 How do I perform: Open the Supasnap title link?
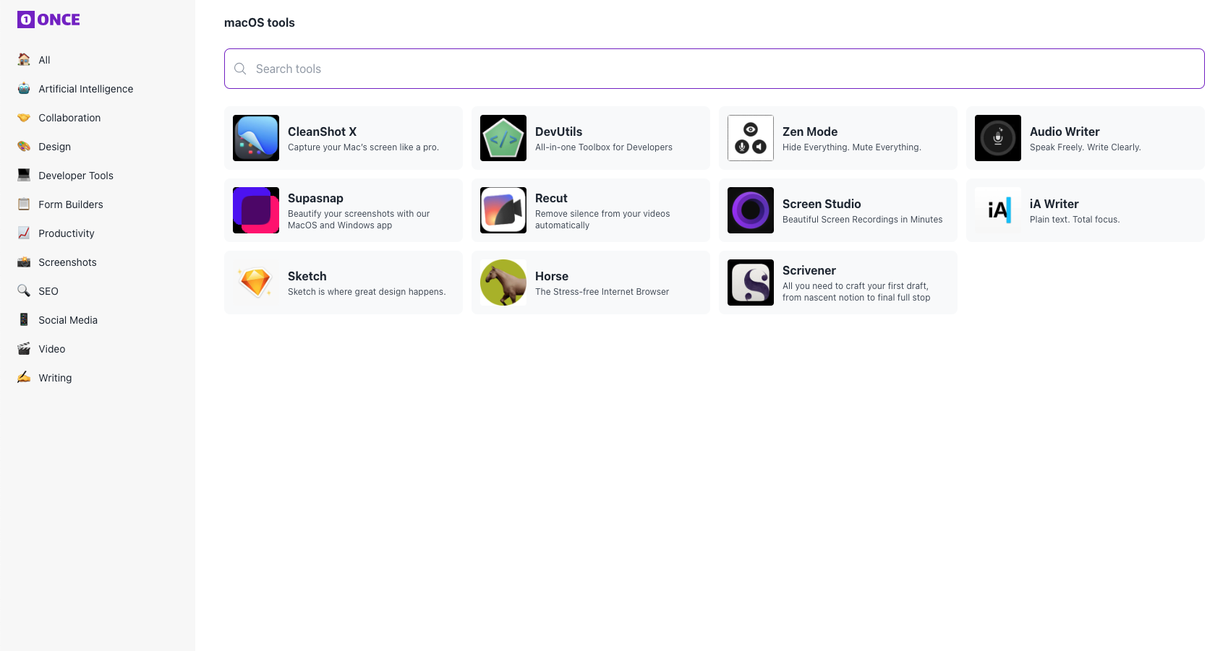coord(315,198)
